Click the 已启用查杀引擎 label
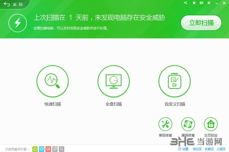 (x=17, y=149)
